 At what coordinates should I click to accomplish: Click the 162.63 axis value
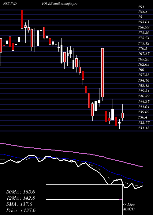tap(144, 64)
